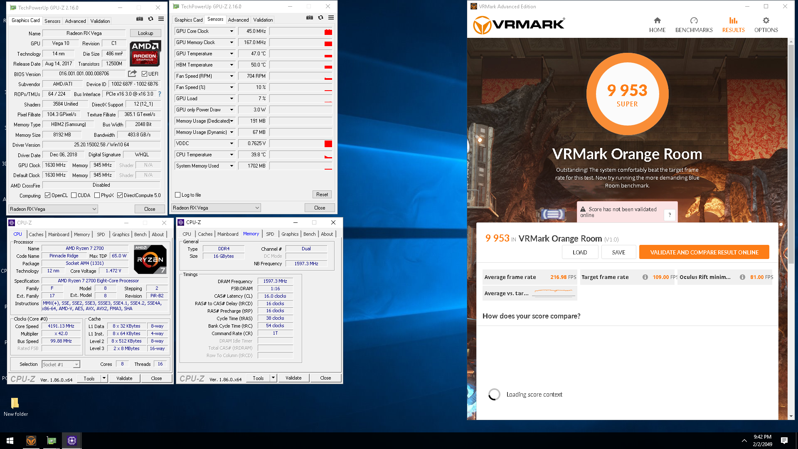The image size is (798, 449).
Task: Click the Ryzen 7 logo in CPU-Z
Action: tap(150, 259)
